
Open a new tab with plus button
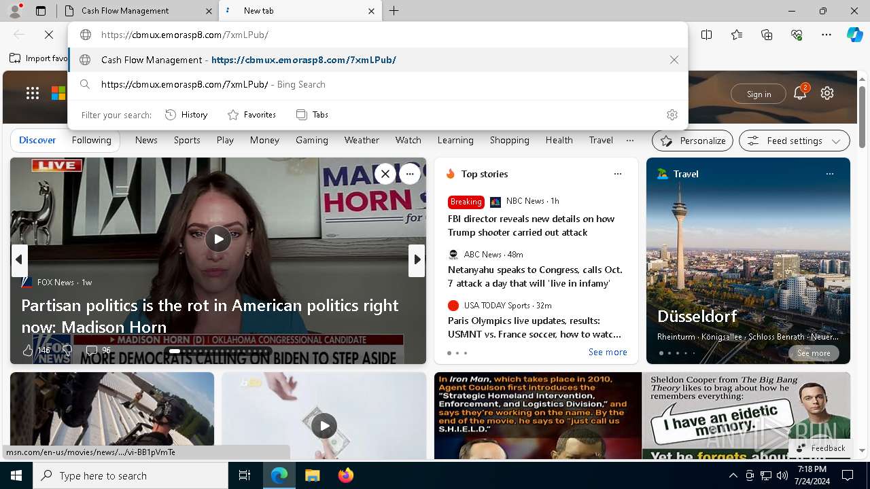[394, 11]
